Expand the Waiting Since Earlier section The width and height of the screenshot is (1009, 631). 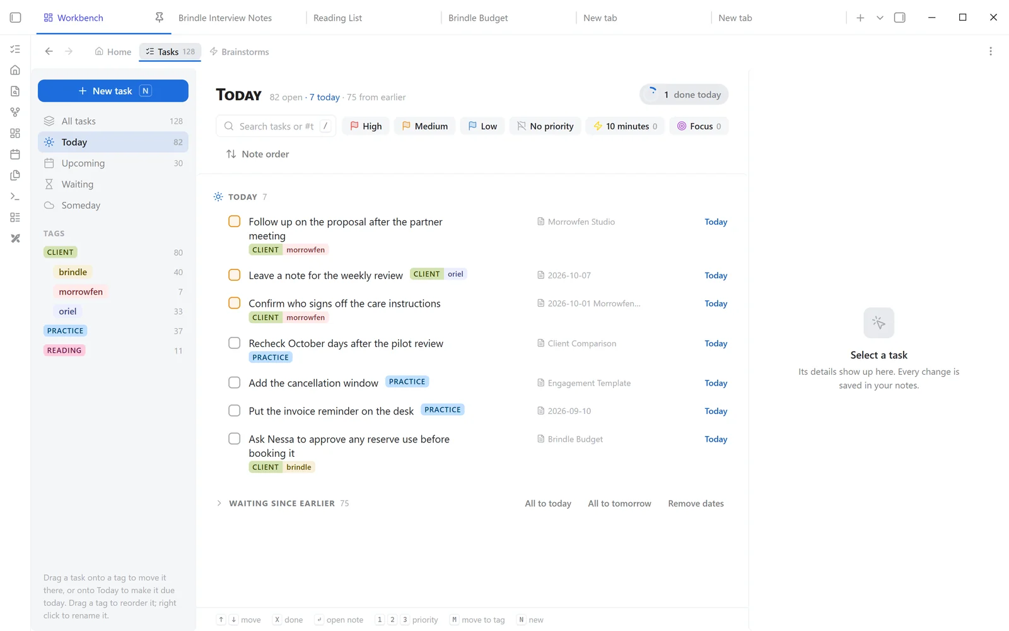pyautogui.click(x=219, y=504)
